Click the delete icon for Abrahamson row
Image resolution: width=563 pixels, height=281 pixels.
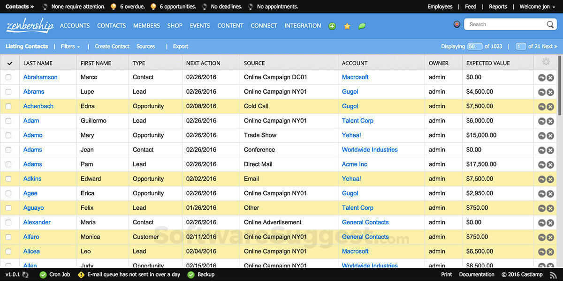coord(550,78)
